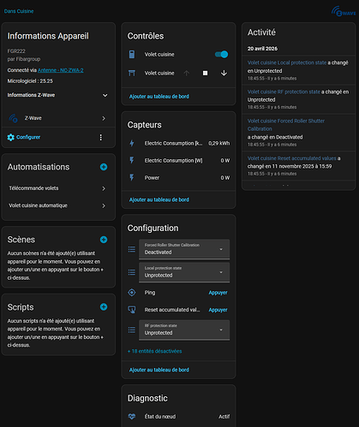This screenshot has width=359, height=427.
Task: Open the Volet cuisine automatique automation
Action: click(58, 205)
